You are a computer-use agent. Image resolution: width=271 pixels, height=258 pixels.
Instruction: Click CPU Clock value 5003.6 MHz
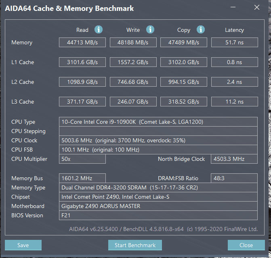point(158,140)
